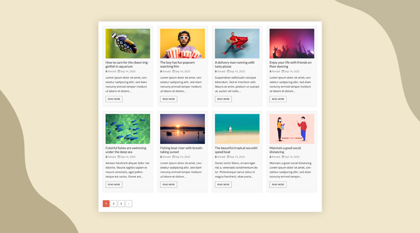This screenshot has width=420, height=233.
Task: Open the clown triggerfish thumbnail image
Action: click(127, 43)
